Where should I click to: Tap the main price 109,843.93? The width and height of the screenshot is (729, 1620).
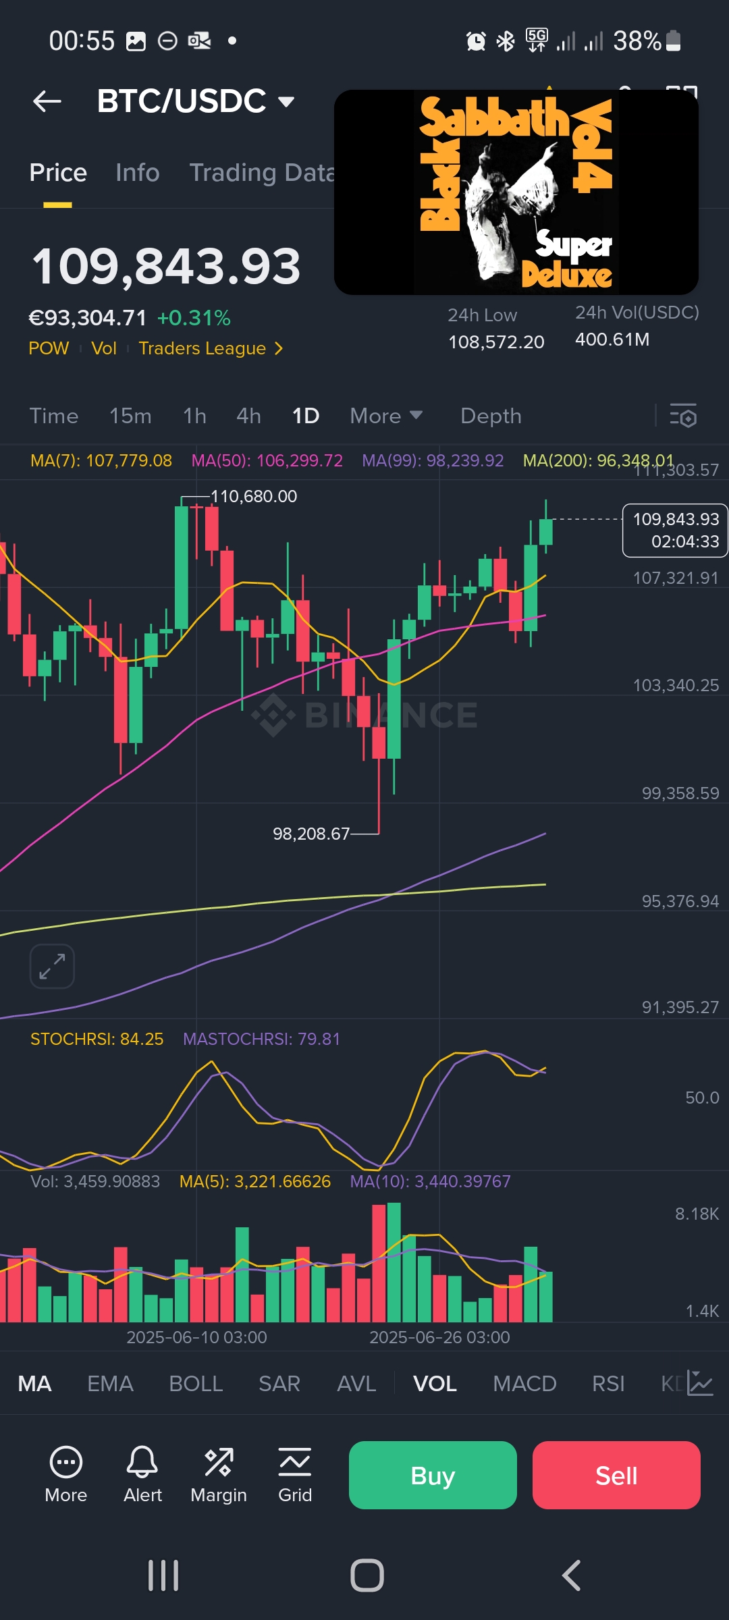click(166, 266)
